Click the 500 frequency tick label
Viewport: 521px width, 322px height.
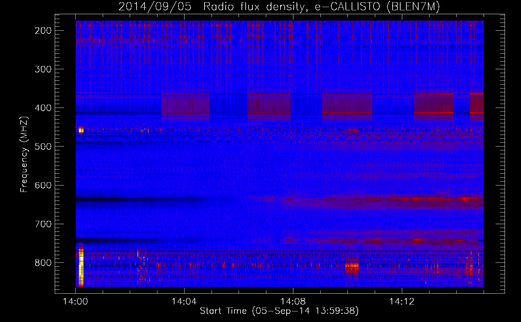(x=43, y=147)
